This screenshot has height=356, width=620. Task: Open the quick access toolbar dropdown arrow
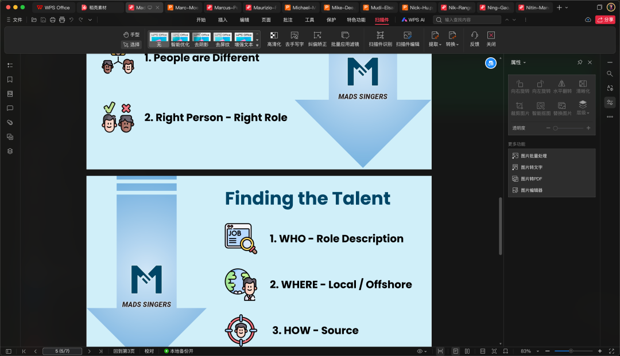click(x=90, y=19)
